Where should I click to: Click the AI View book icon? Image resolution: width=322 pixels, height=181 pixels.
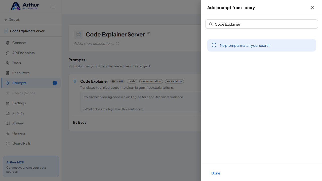pyautogui.click(x=8, y=123)
